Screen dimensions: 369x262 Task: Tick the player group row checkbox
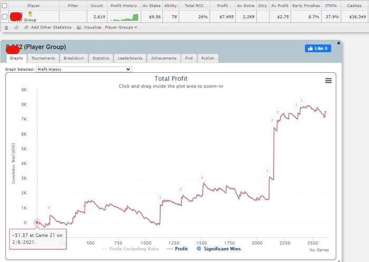4,16
